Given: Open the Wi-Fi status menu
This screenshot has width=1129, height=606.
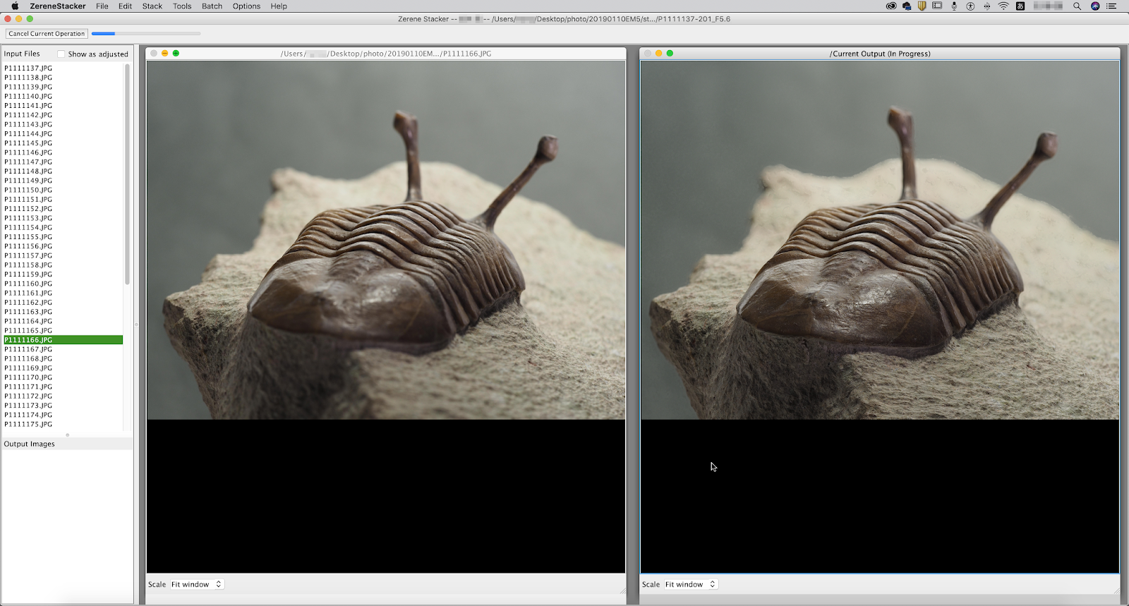Looking at the screenshot, I should pos(1003,6).
